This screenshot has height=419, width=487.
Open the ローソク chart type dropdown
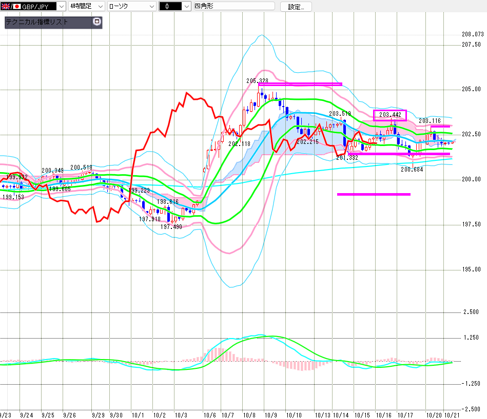pos(151,6)
